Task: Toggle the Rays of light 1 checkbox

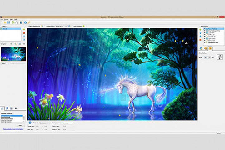Action: 205,29
